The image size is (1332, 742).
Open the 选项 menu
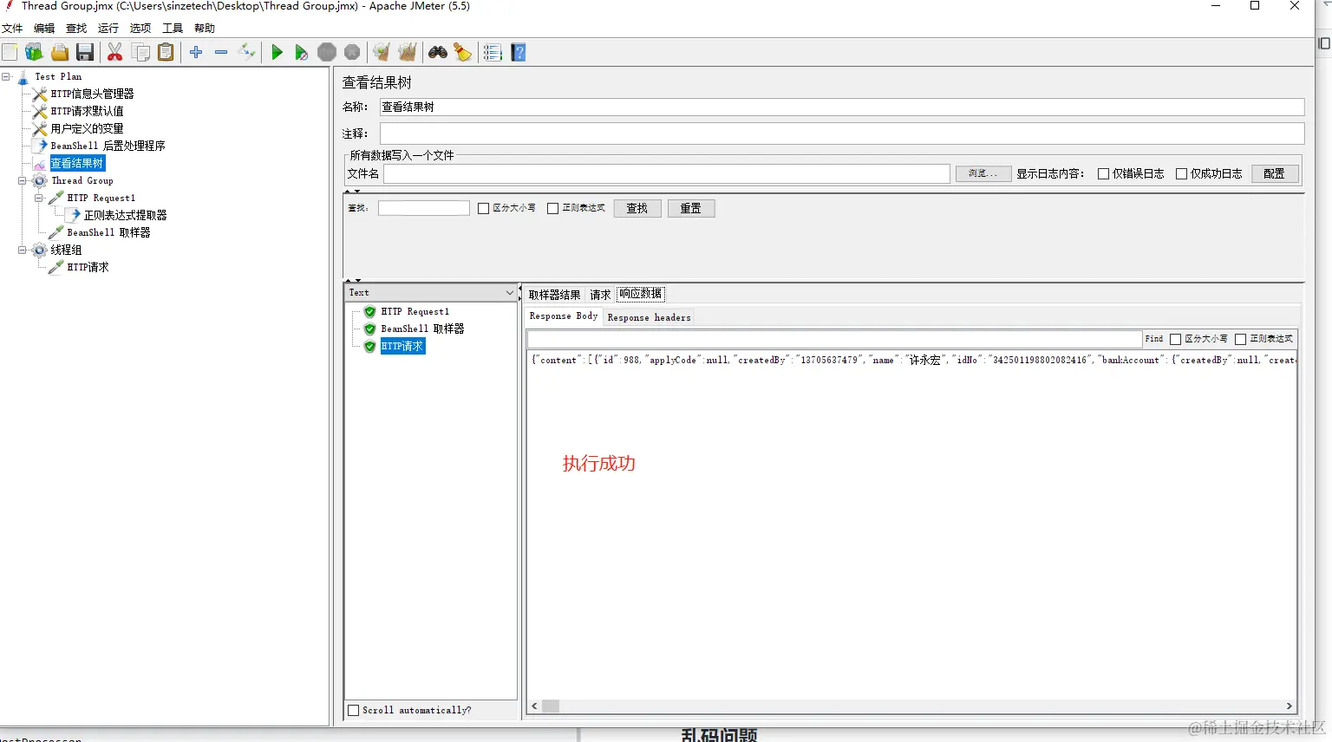pos(140,29)
